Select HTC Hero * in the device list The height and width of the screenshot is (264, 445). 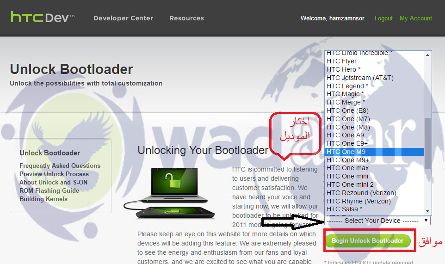pos(374,69)
